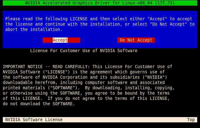Image resolution: width=200 pixels, height=128 pixels.
Task: Click the 'Top' scroll position indicator
Action: [x=191, y=120]
